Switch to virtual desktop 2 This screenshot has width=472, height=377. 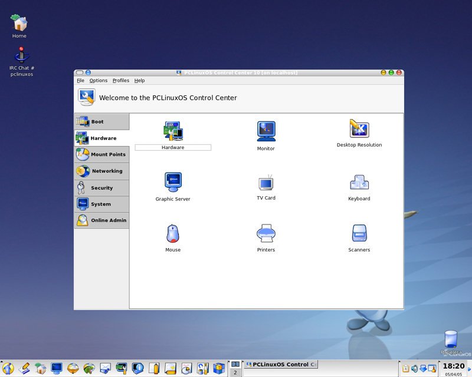pos(235,373)
